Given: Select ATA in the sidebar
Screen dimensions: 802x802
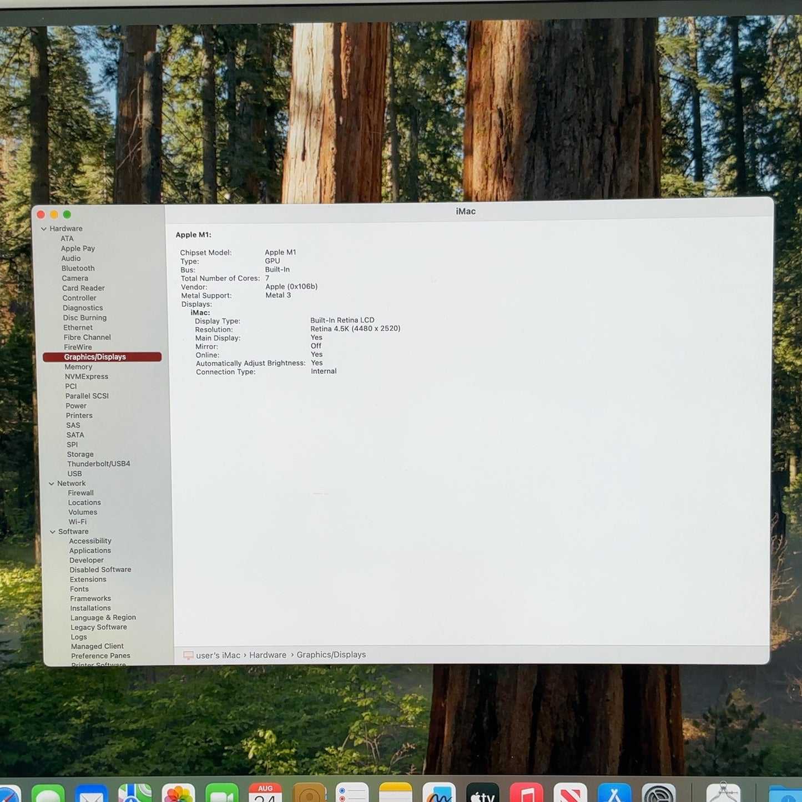Looking at the screenshot, I should click(x=67, y=239).
